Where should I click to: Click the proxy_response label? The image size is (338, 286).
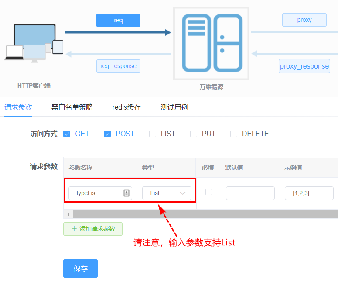[x=304, y=66]
